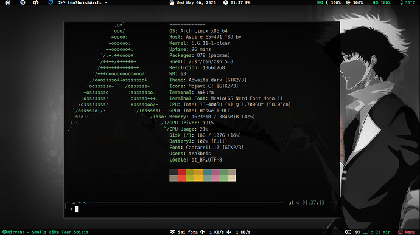Click the Kernel: 5.6.11-1-clear line

[x=200, y=43]
